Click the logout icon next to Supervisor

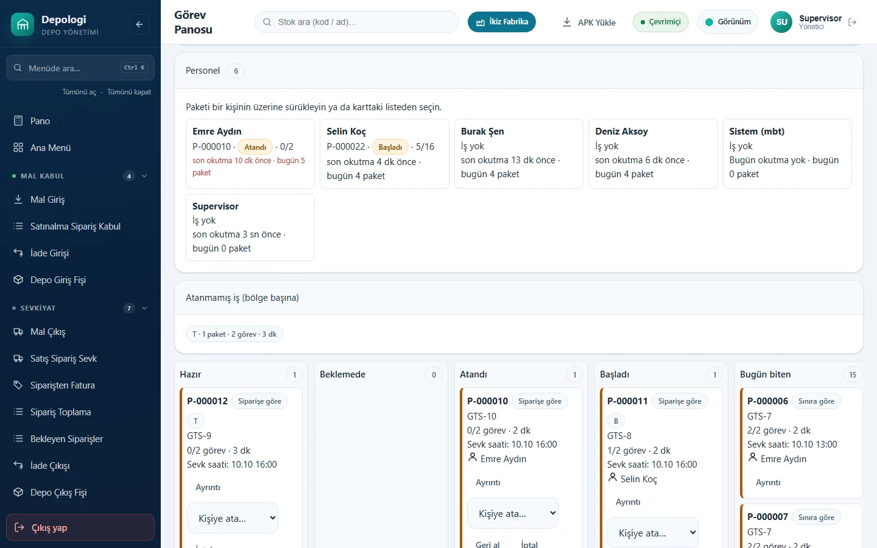click(x=853, y=22)
